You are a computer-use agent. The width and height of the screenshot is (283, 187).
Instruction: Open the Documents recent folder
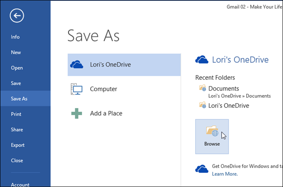[x=224, y=88]
